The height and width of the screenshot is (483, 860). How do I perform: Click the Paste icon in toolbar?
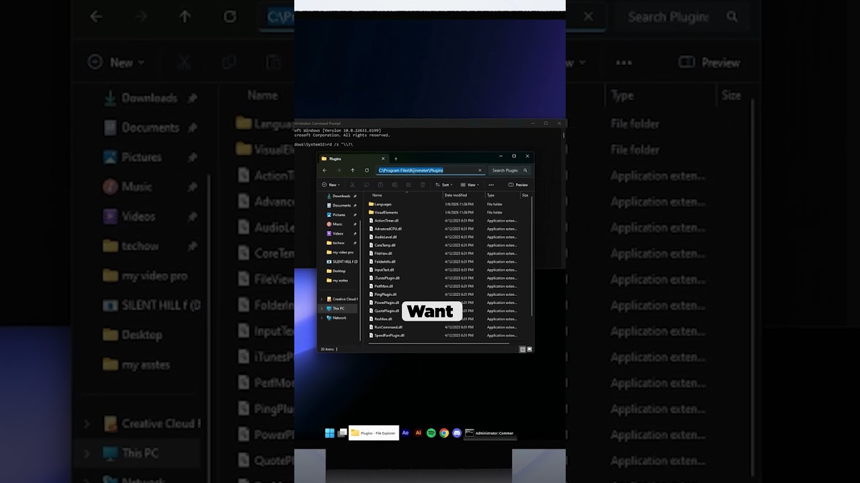click(x=380, y=184)
